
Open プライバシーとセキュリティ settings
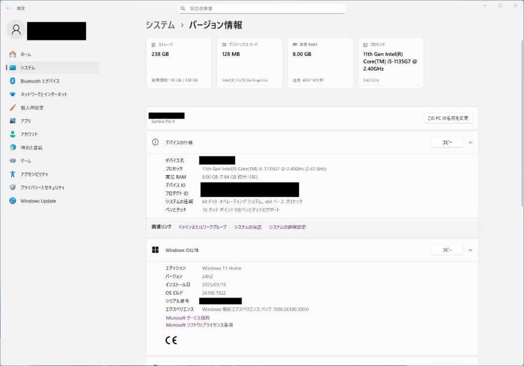click(52, 187)
